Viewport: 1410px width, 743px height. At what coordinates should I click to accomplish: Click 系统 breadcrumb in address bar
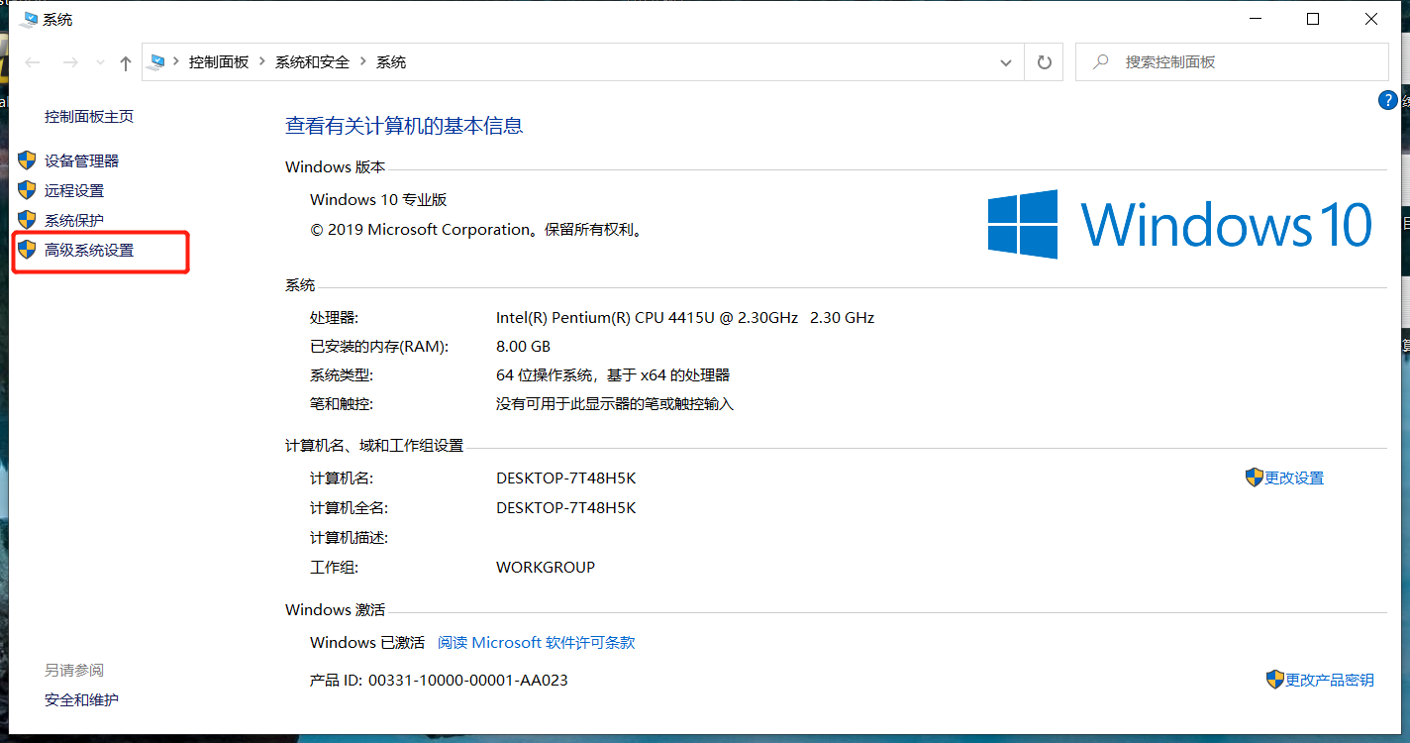391,61
